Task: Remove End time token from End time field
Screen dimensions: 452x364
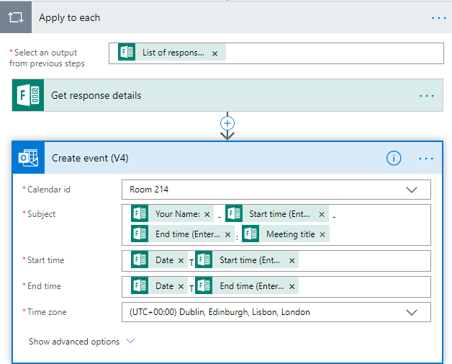Action: [292, 287]
